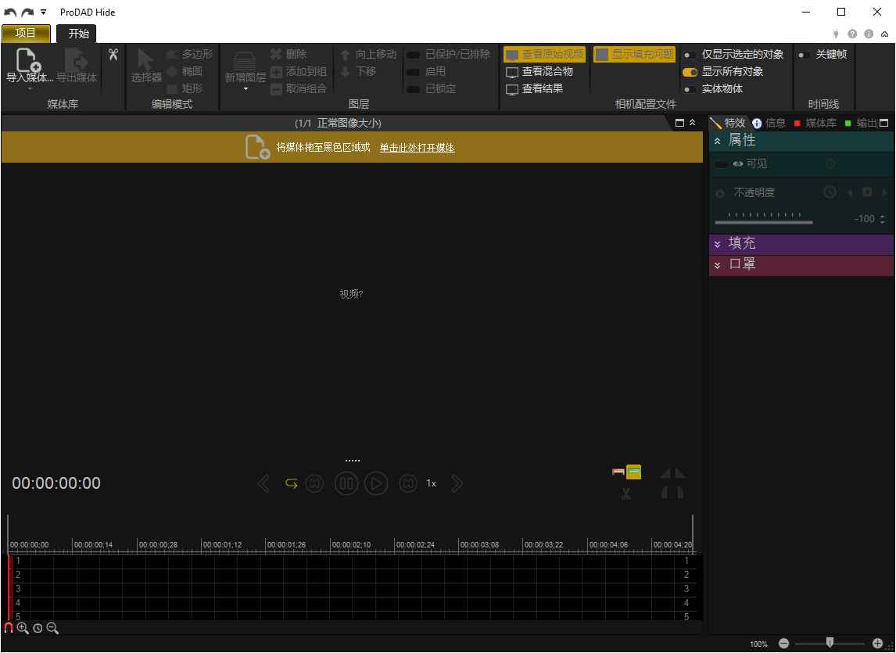Toggle the 可见 visibility switch in 属性
Screen dimensions: 896x653
point(722,163)
